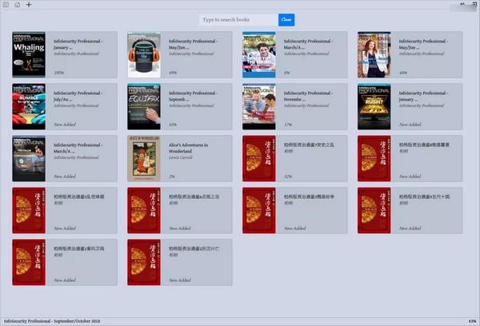
Task: Open the Bumble cover July/August issue
Action: (x=29, y=106)
